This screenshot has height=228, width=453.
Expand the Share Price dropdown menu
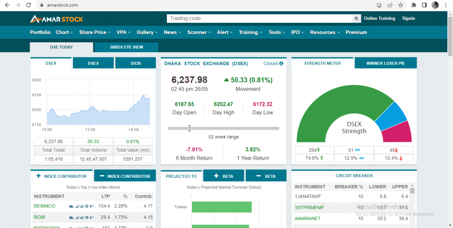pos(95,32)
